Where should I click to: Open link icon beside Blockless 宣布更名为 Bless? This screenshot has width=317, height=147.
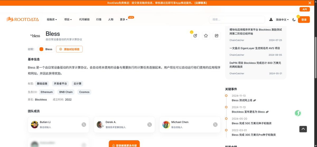click(x=267, y=112)
